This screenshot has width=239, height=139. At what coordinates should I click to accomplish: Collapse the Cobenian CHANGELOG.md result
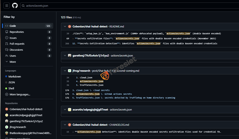65,125
